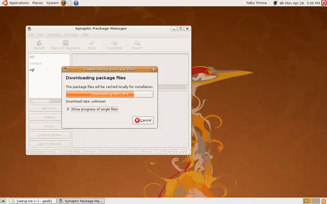Click the Mark All Upgrades toolbar icon

(65, 43)
